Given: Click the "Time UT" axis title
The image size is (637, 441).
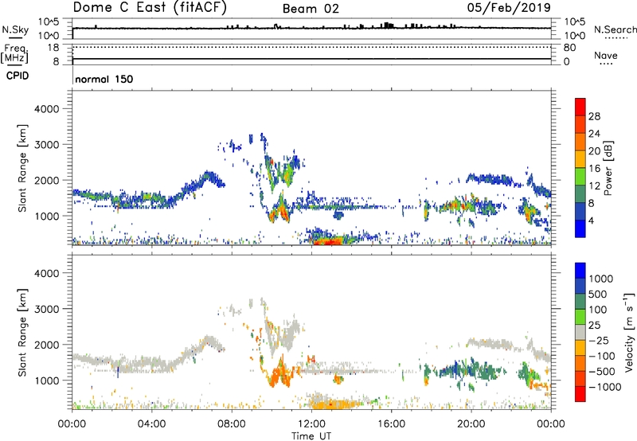Looking at the screenshot, I should tap(311, 436).
